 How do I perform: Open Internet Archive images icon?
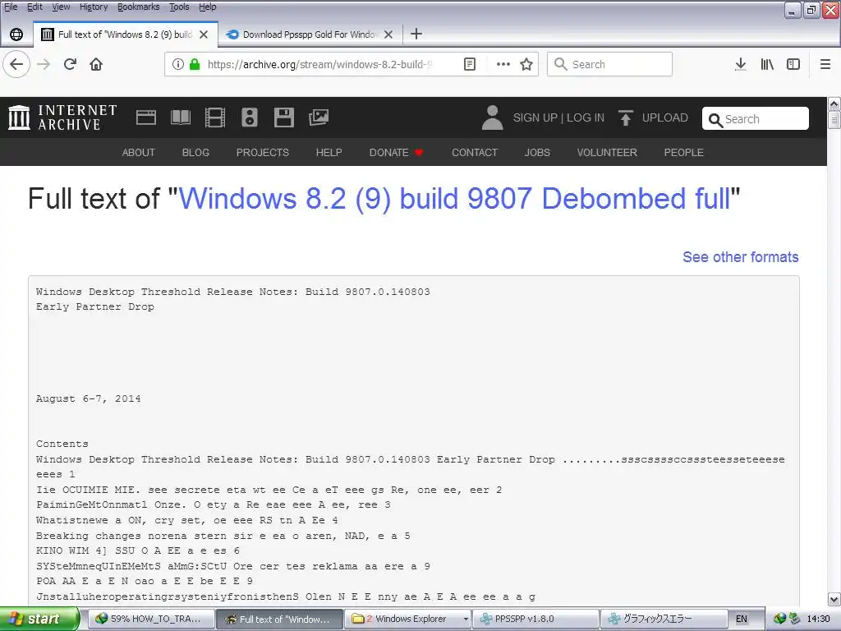319,117
